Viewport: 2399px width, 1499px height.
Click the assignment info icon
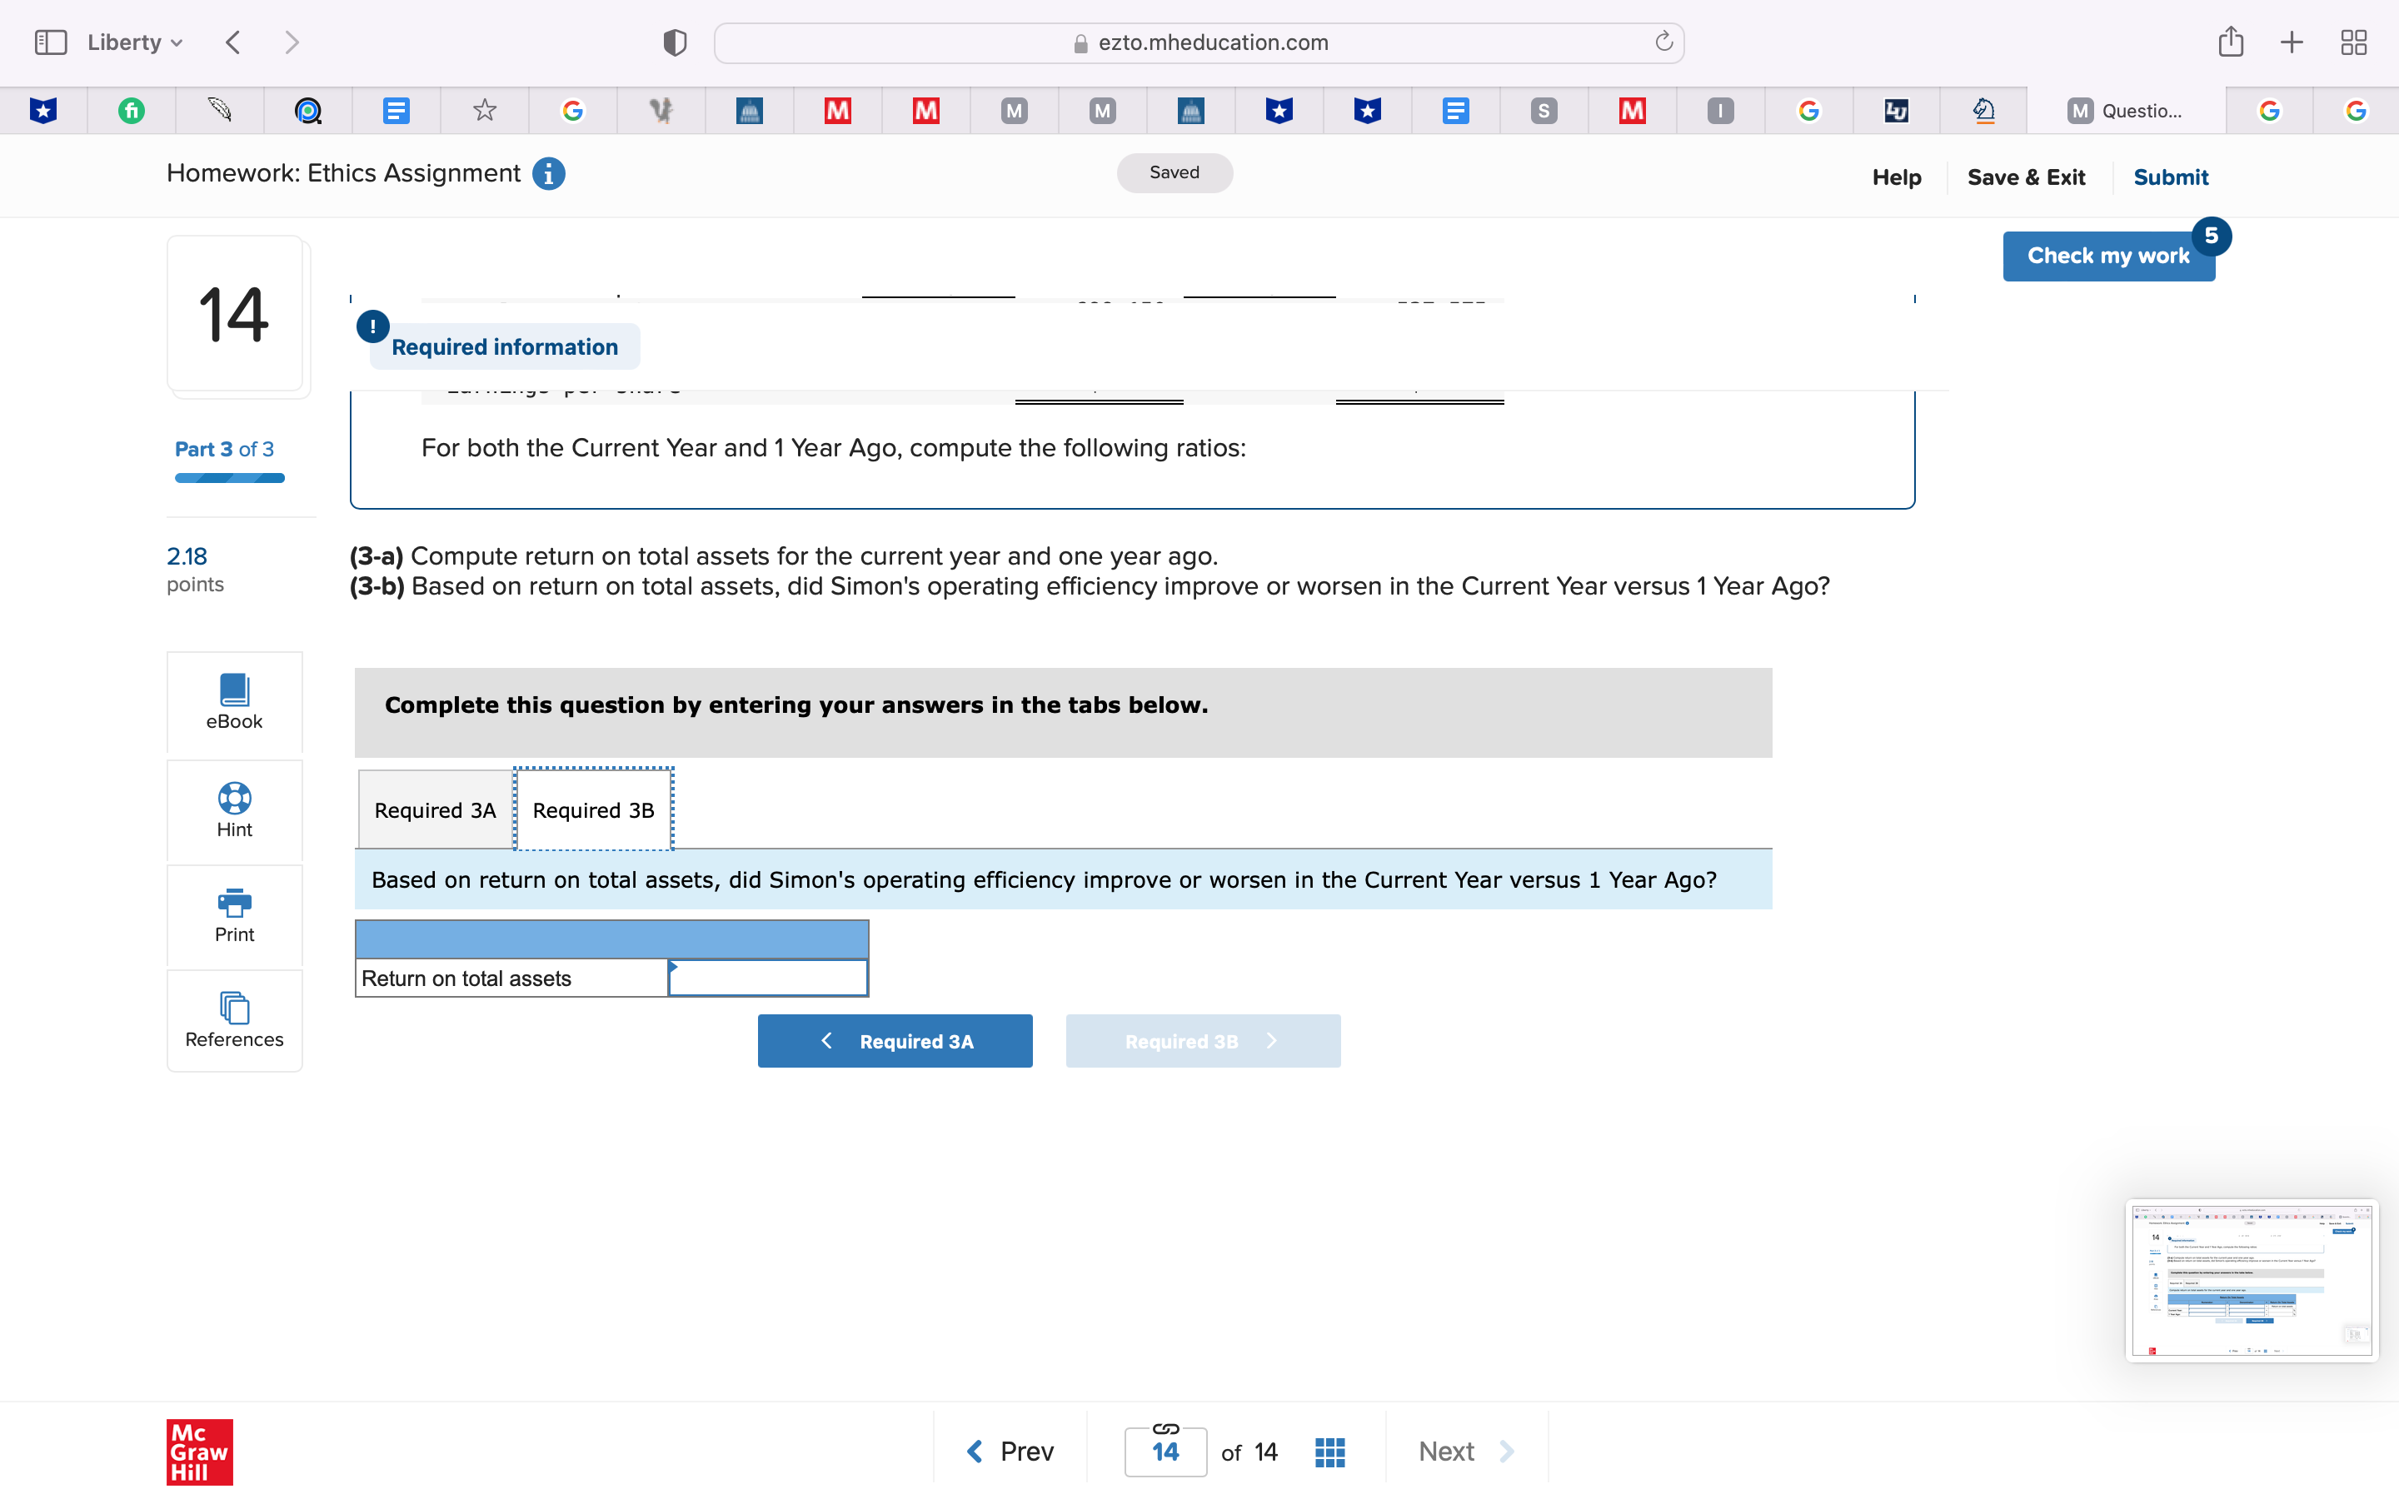[x=548, y=173]
